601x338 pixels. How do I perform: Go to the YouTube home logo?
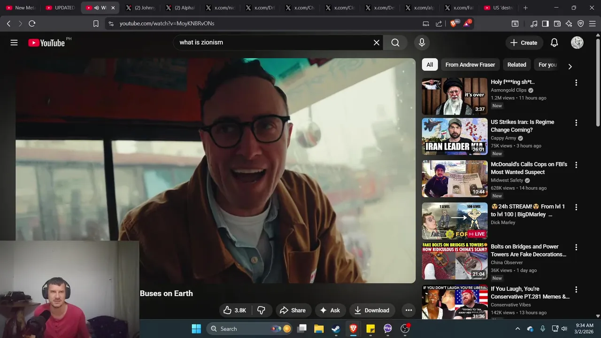tap(46, 43)
